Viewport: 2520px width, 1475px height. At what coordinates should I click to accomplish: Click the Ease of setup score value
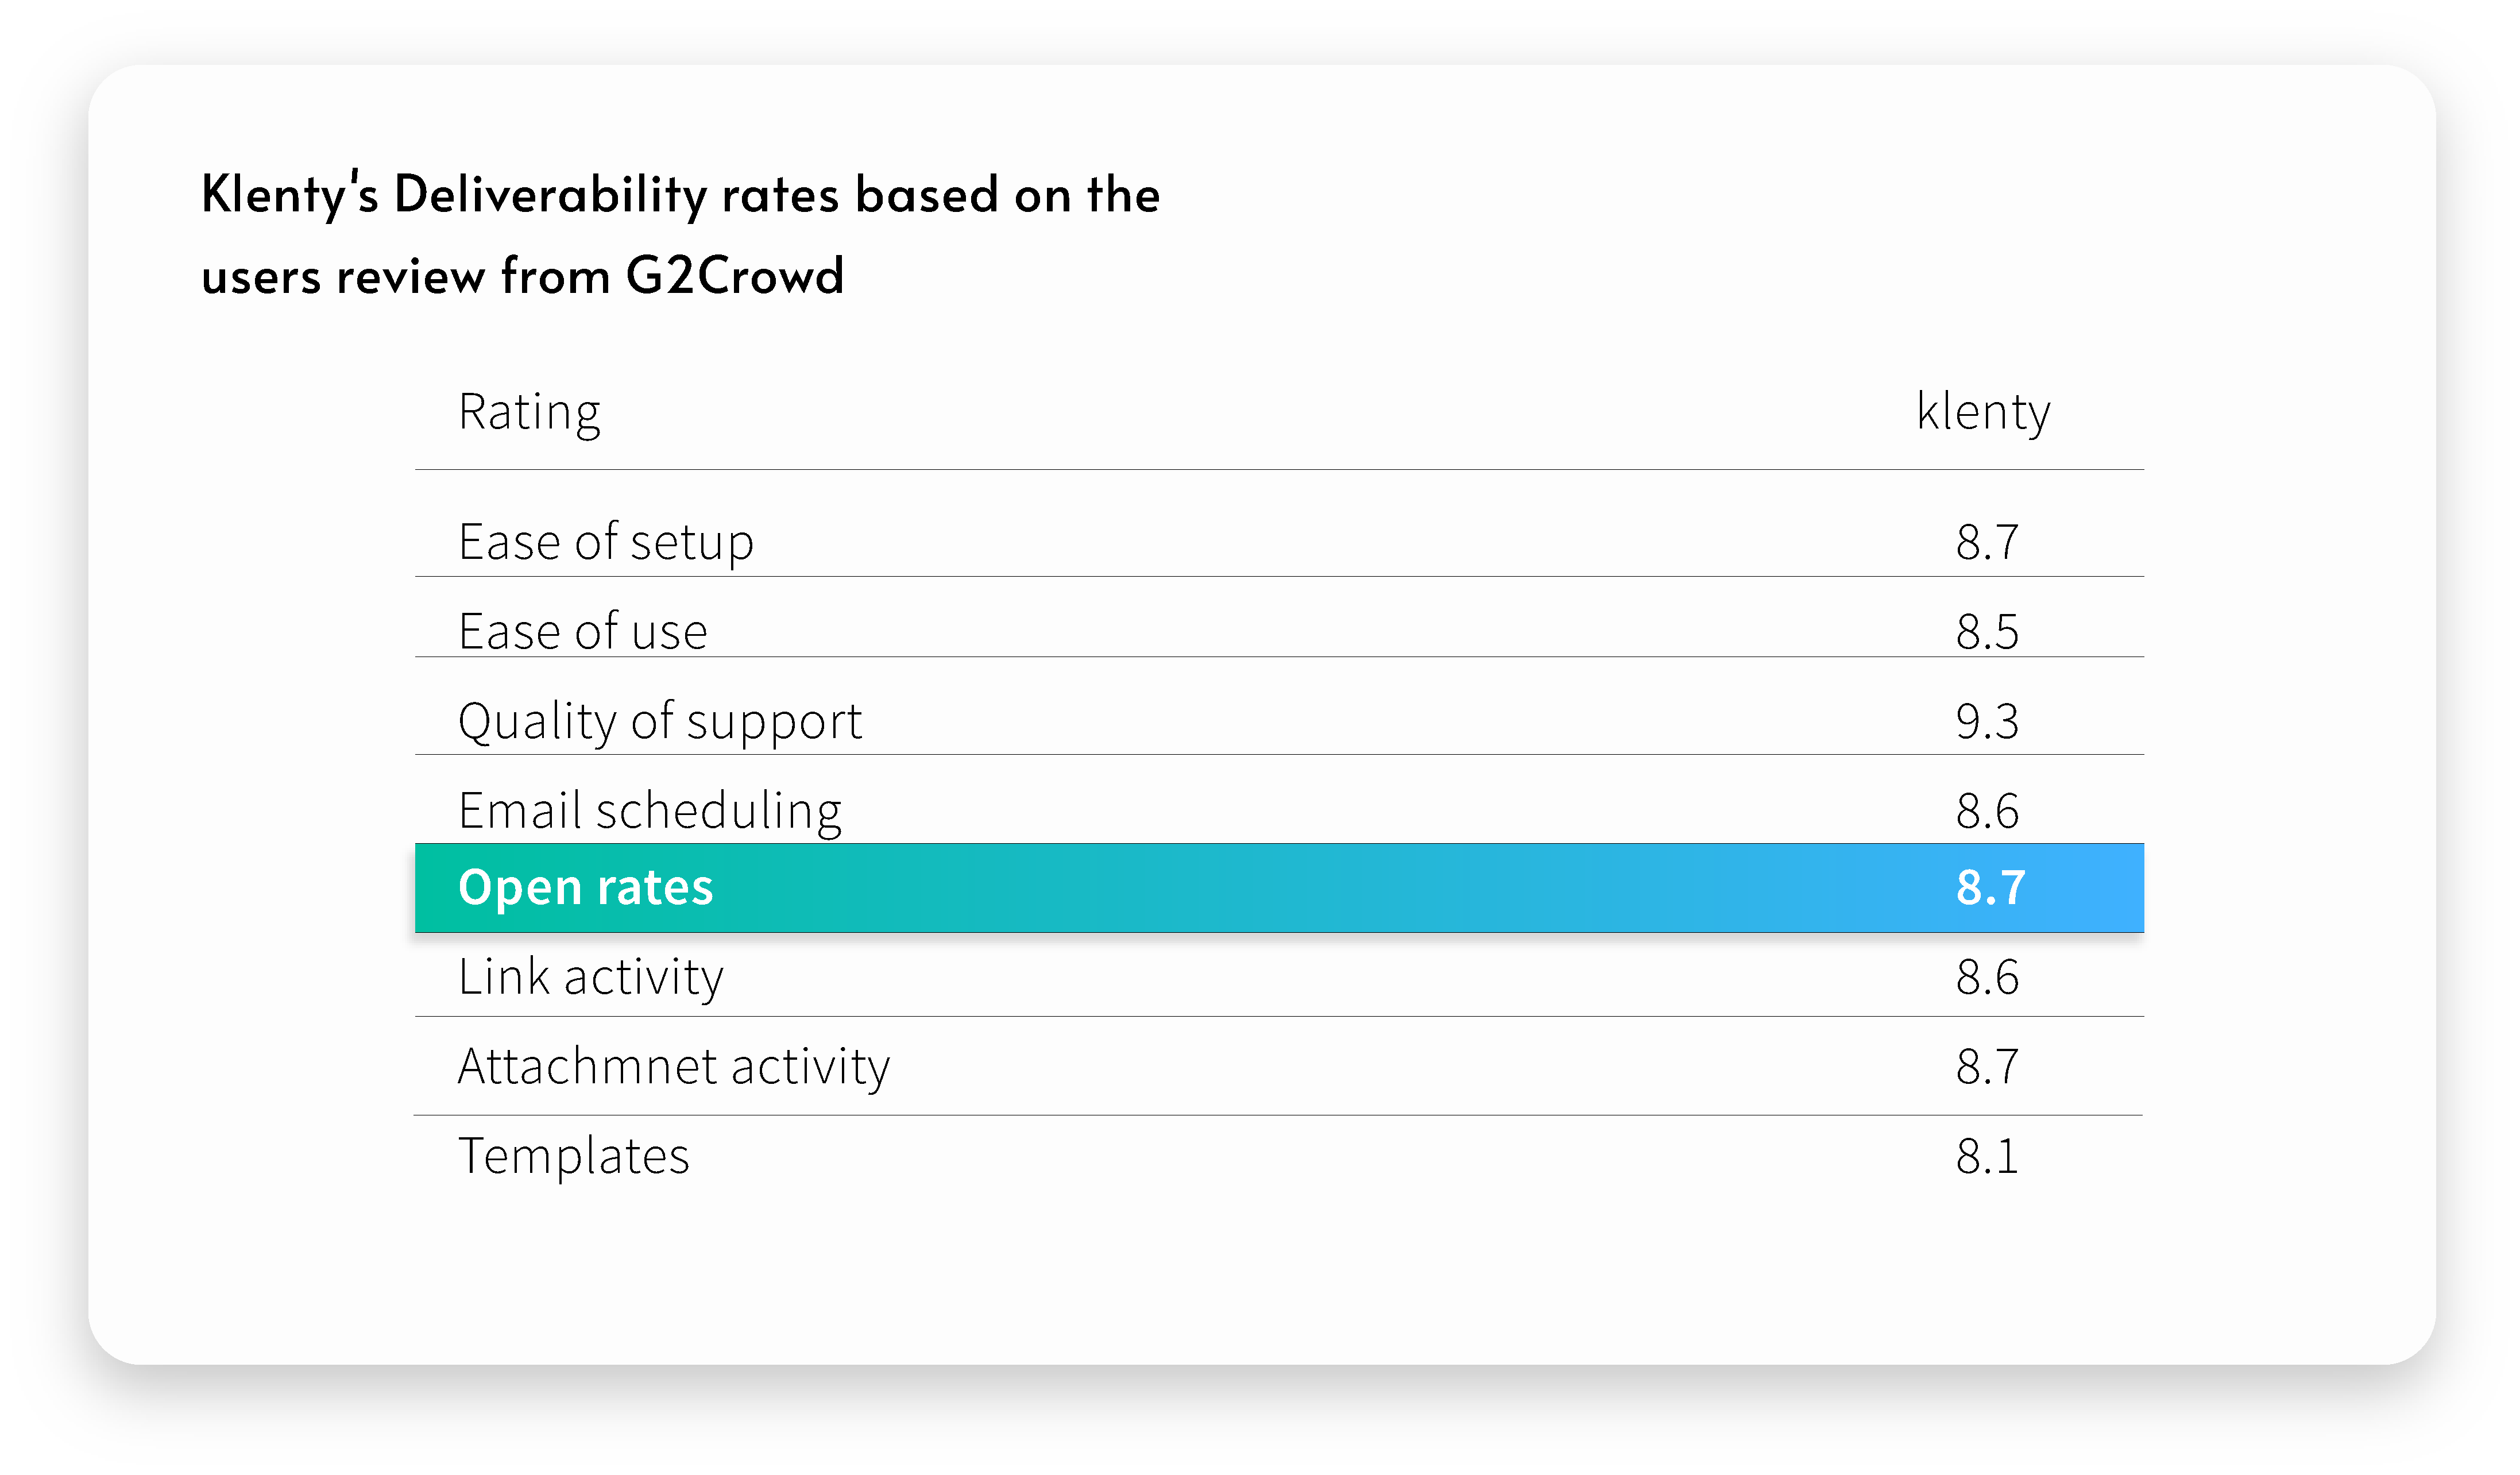tap(1987, 542)
